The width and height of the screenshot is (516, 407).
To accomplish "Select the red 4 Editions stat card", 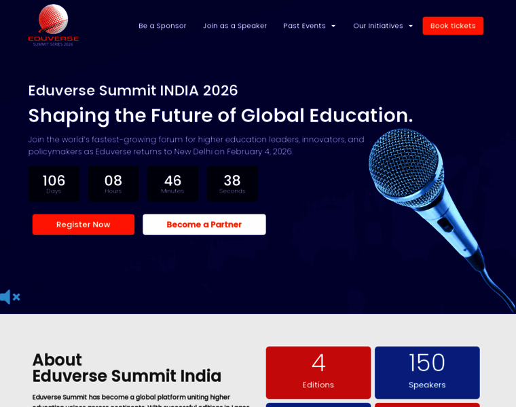I will [x=318, y=372].
